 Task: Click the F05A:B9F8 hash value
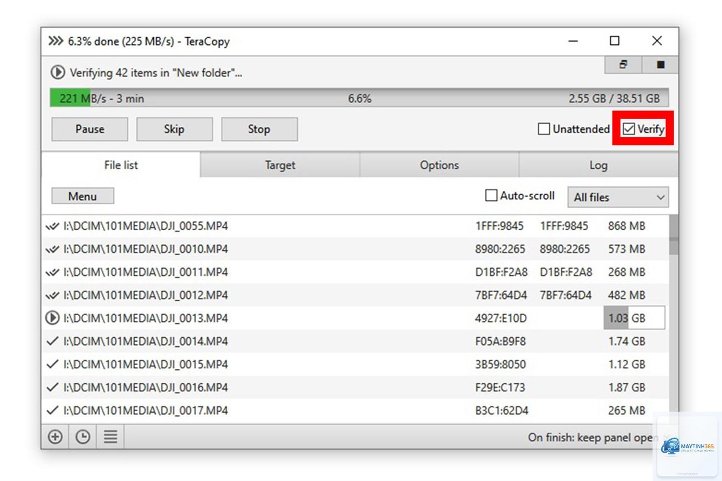click(500, 341)
